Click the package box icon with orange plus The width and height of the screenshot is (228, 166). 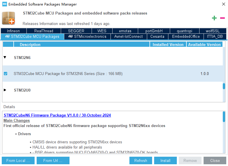pos(8,18)
